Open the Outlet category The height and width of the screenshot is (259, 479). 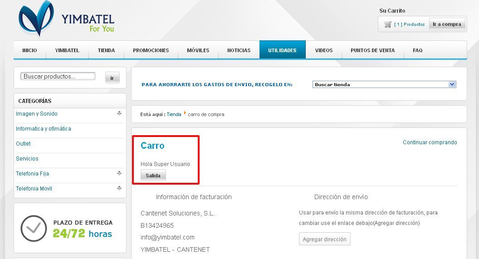point(23,143)
